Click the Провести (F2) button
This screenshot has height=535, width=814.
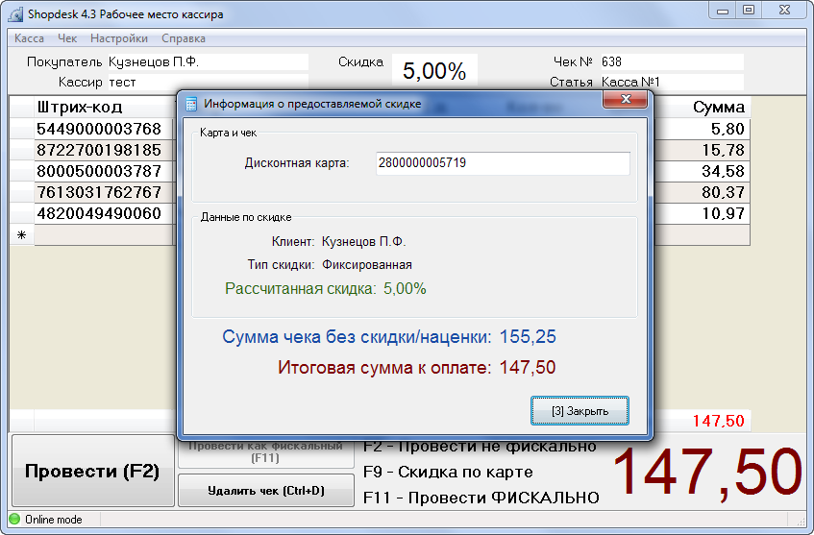coord(92,471)
